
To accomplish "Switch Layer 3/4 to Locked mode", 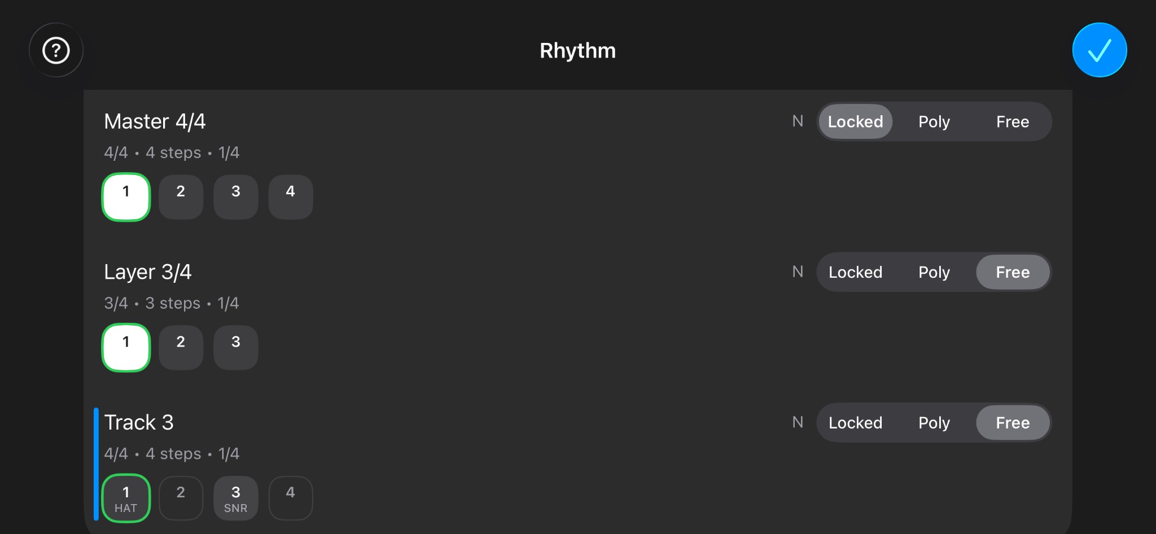I will (856, 272).
